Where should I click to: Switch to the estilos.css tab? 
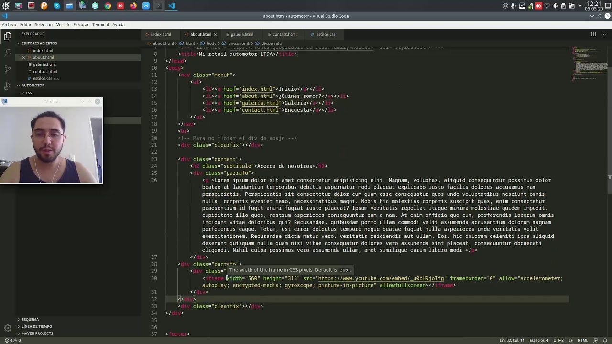coord(326,34)
